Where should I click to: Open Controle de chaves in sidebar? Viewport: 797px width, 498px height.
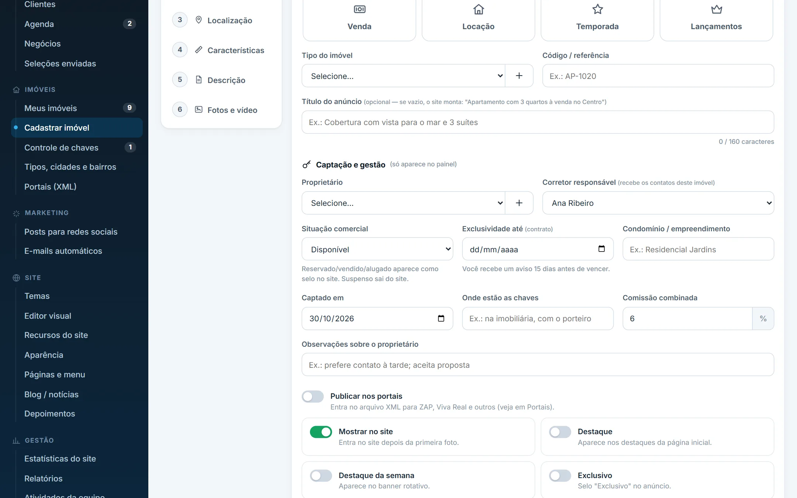coord(77,148)
